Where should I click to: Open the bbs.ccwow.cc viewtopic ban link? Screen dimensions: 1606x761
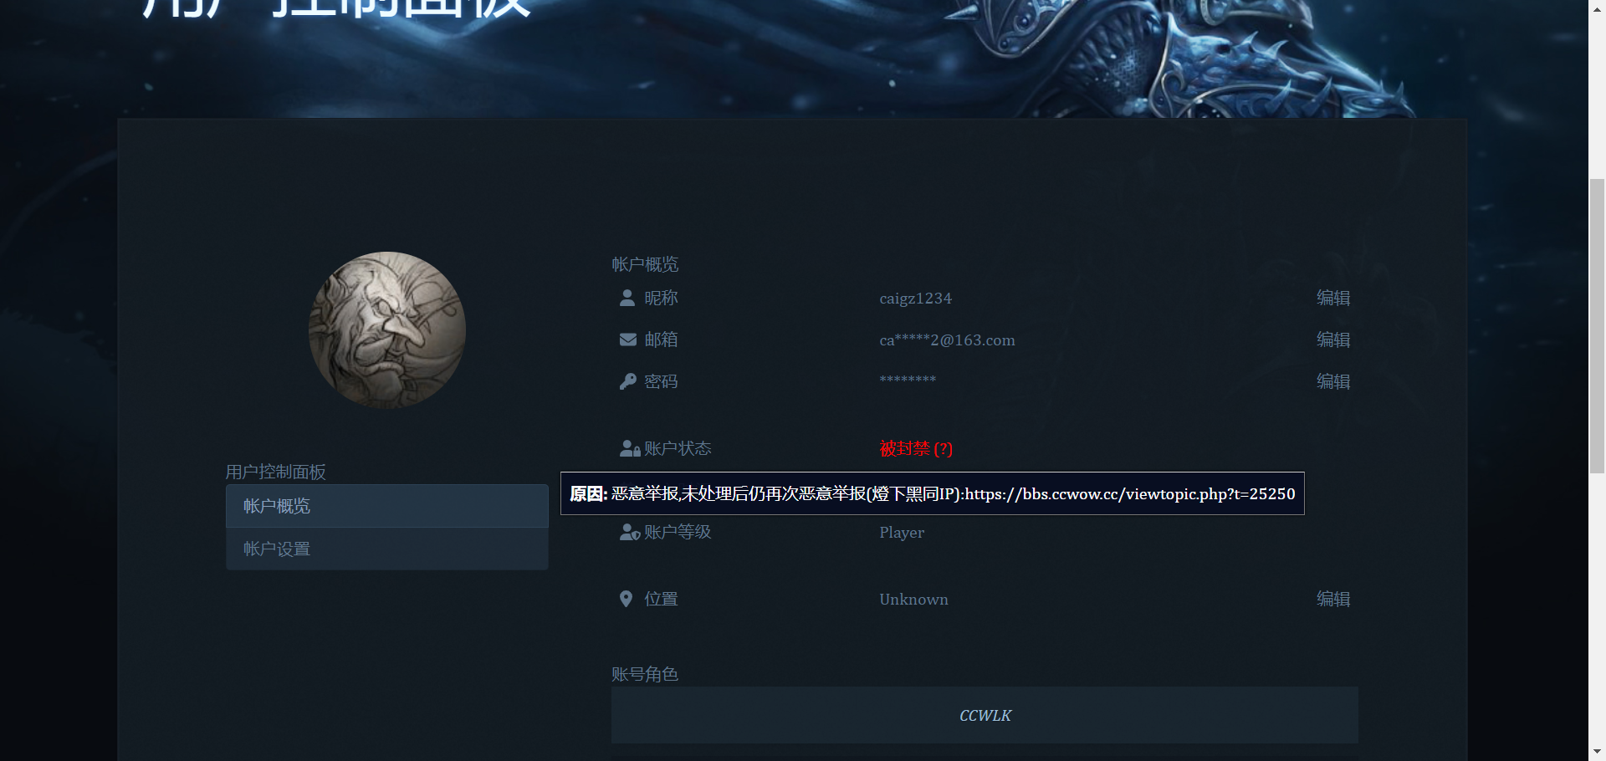point(1129,493)
